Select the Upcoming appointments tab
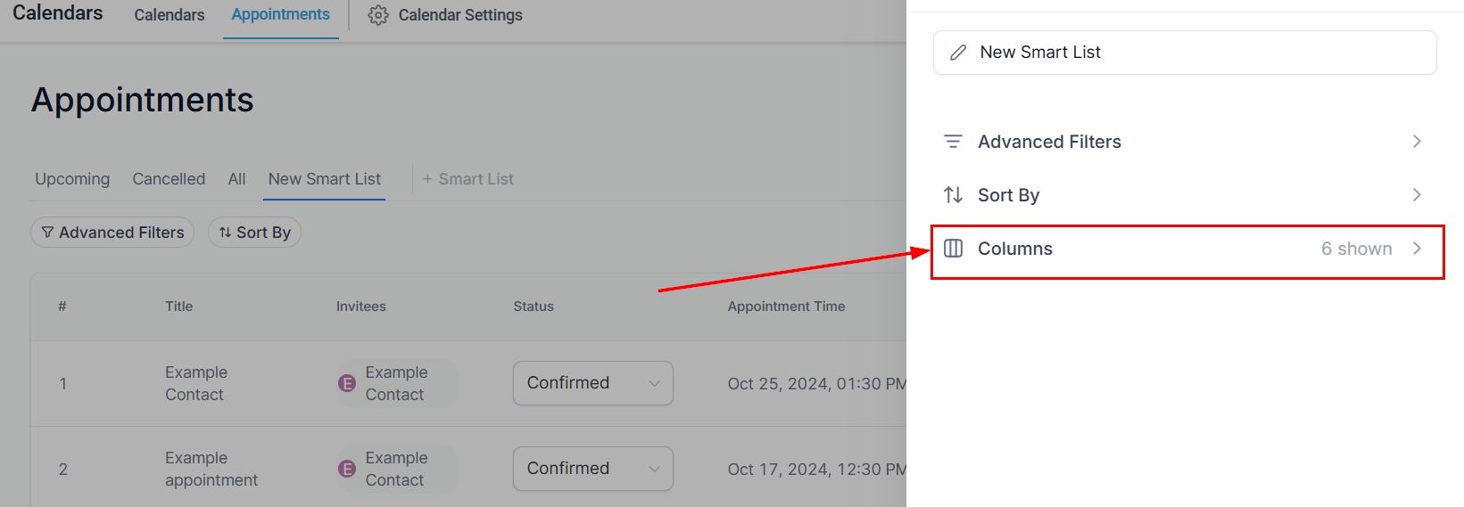Screen dimensions: 1464x507 (72, 179)
